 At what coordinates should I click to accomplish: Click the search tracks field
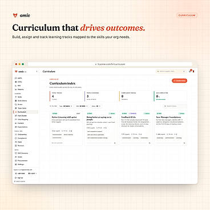coord(175,106)
